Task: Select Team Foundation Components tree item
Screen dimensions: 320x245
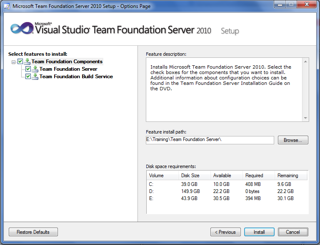Action: (x=67, y=62)
